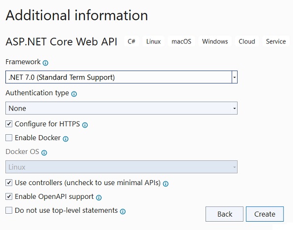
Task: Click the C# language tag
Action: (131, 41)
